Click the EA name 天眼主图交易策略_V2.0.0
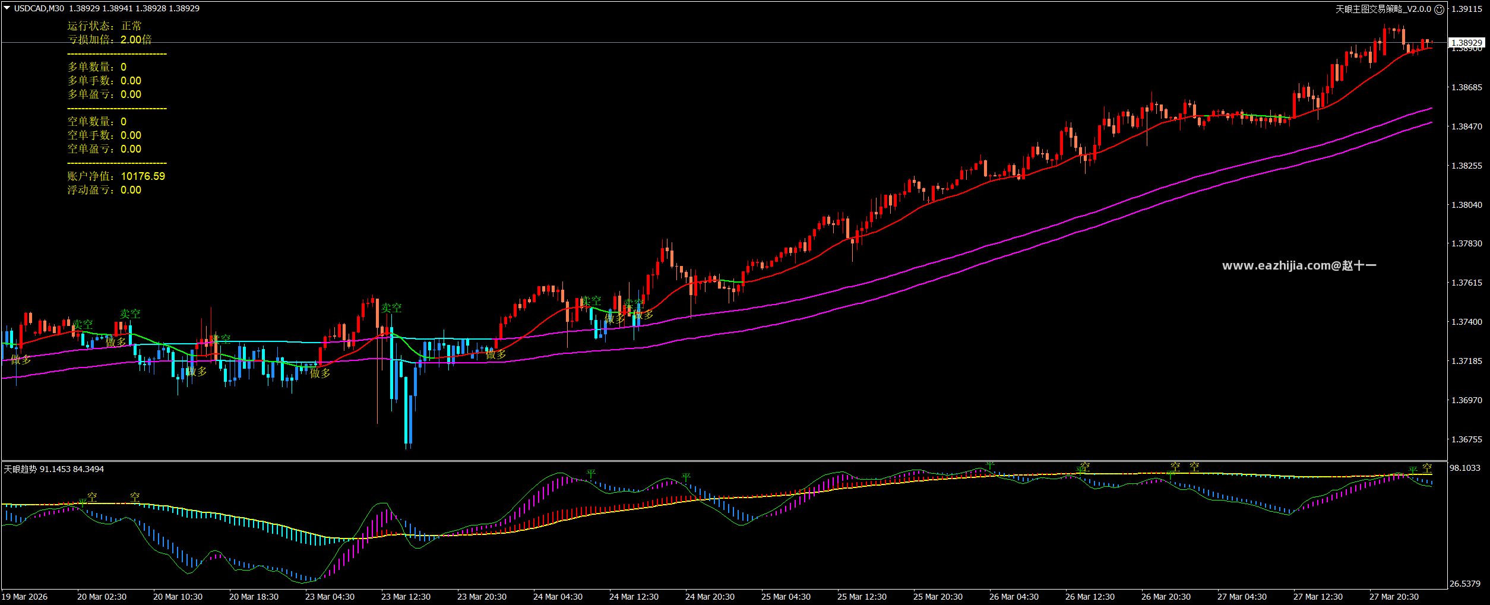 pos(1383,9)
